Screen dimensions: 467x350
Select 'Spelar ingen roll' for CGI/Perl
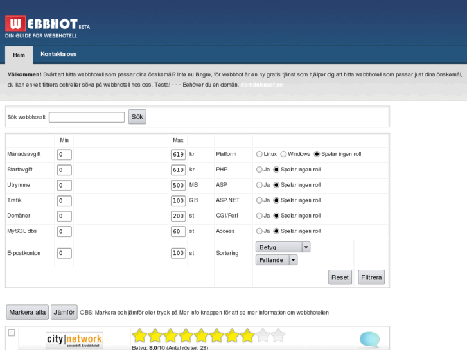(x=276, y=216)
